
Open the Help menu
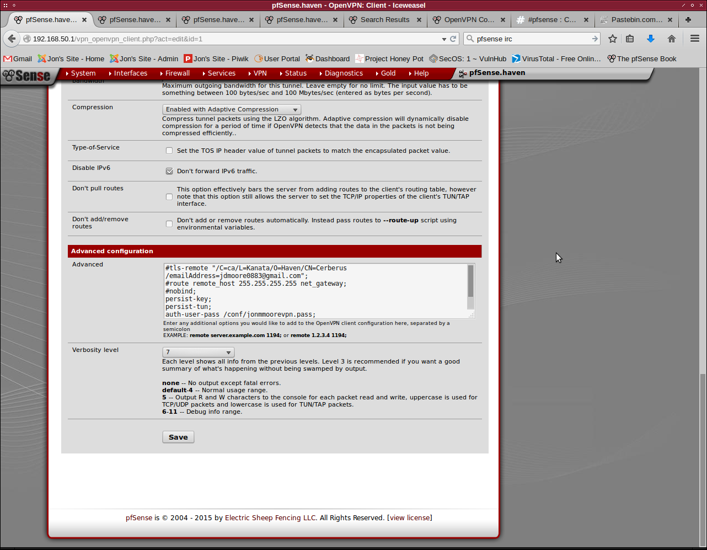coord(419,73)
